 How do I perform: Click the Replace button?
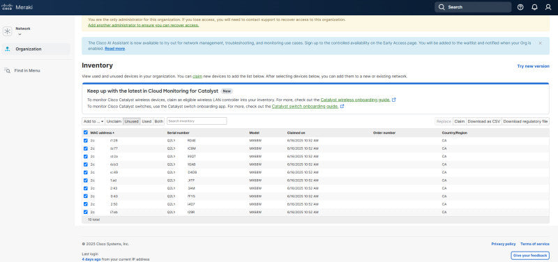click(x=444, y=121)
